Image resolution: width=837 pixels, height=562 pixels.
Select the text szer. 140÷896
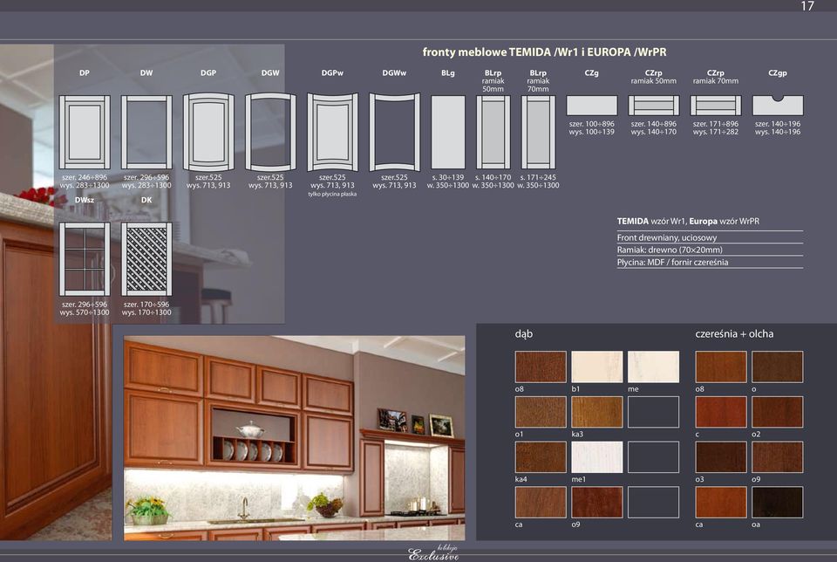coord(653,123)
